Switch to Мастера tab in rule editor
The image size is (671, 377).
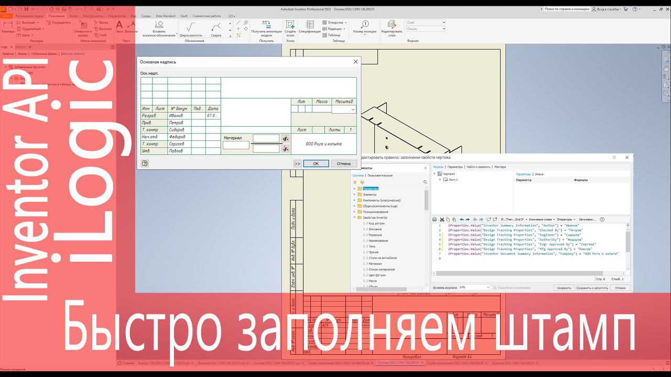click(500, 167)
